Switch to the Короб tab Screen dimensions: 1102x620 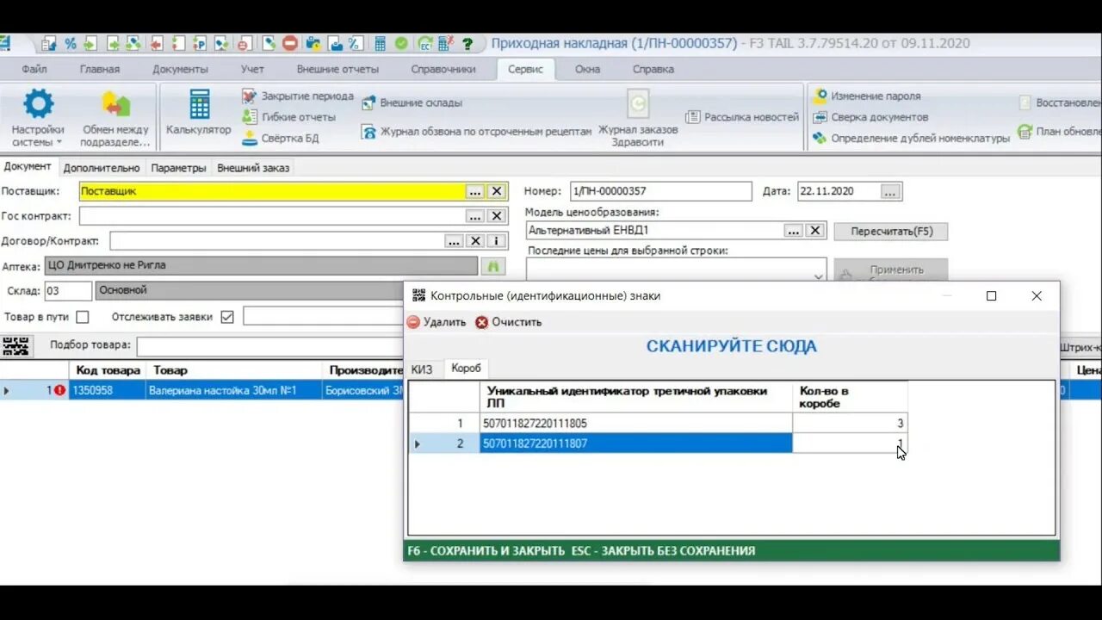pos(466,368)
